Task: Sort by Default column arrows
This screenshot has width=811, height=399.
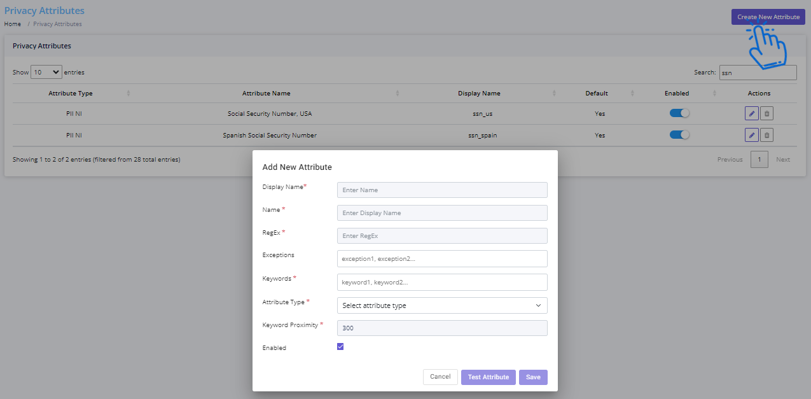Action: point(632,94)
